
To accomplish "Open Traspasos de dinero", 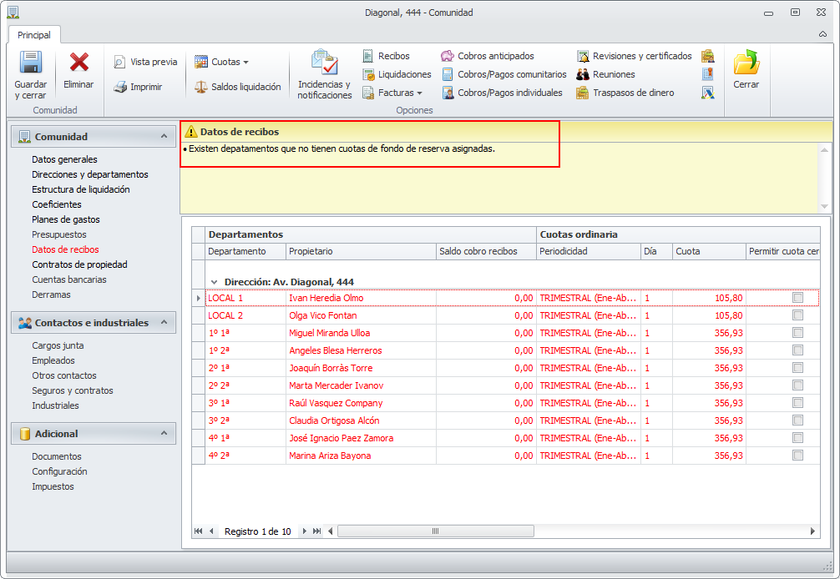I will (x=625, y=93).
